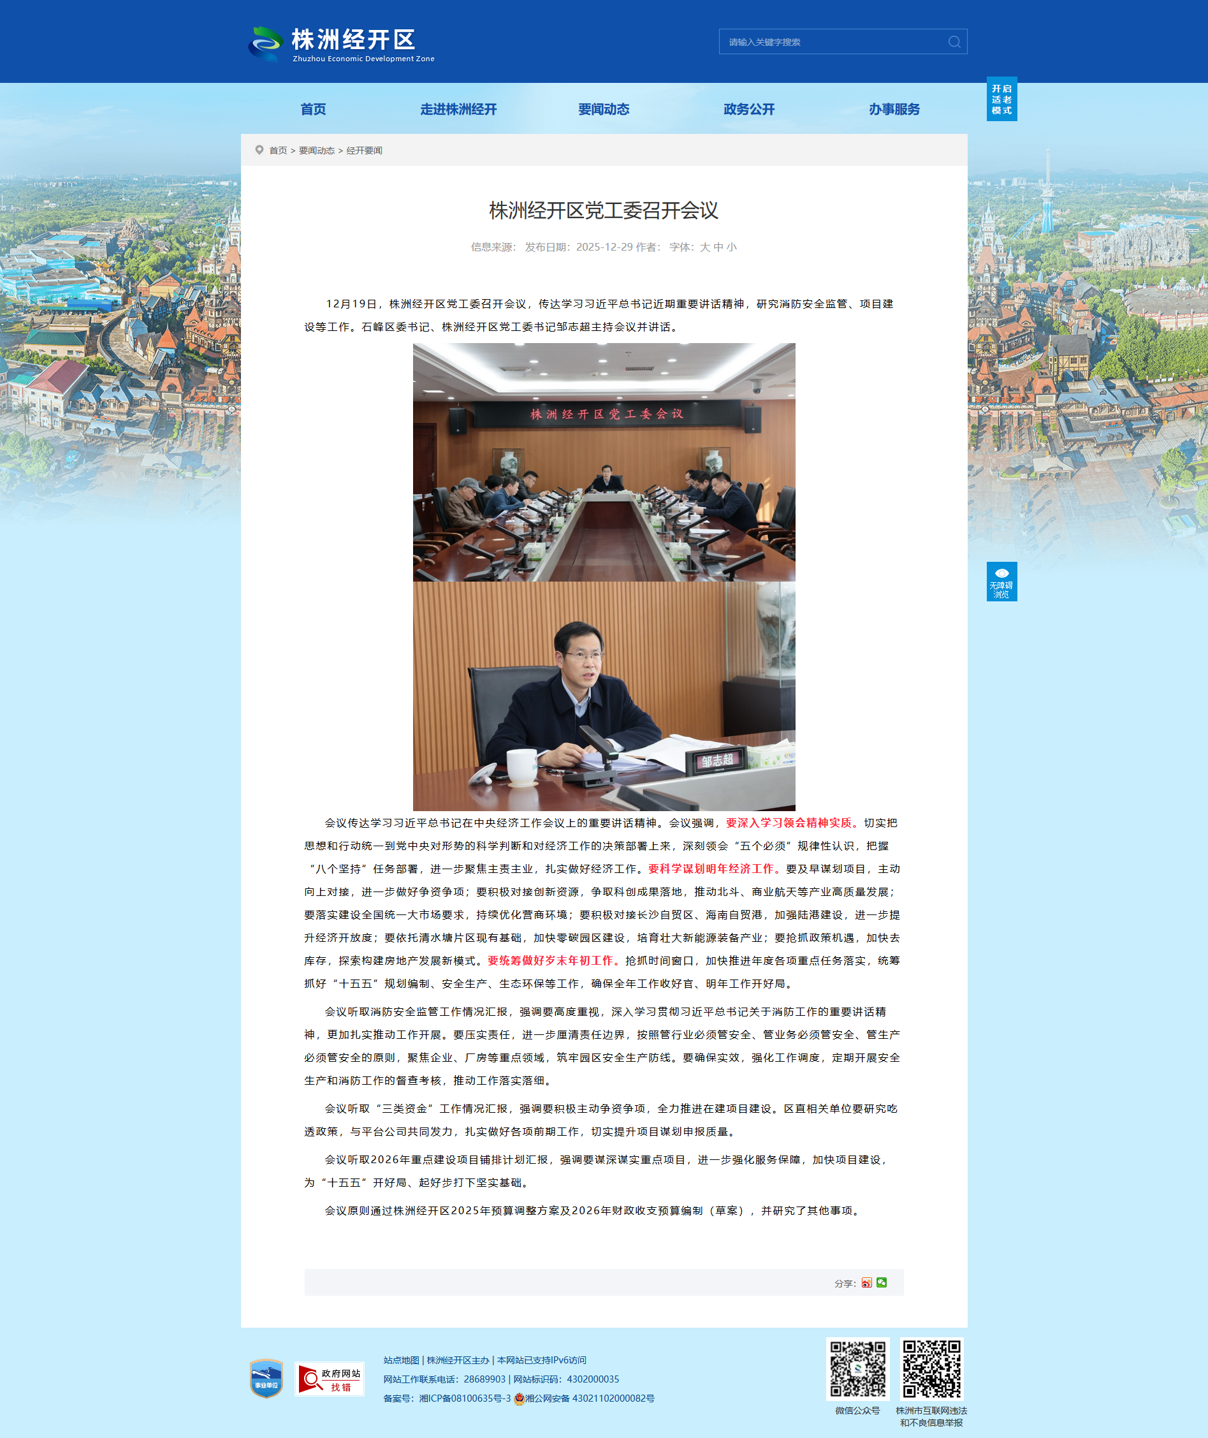Focus the keyword search input field

pyautogui.click(x=832, y=42)
